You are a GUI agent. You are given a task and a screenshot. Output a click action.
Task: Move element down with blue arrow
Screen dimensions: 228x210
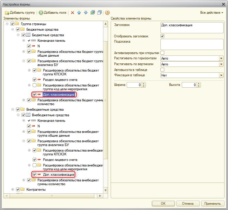pyautogui.click(x=86, y=13)
